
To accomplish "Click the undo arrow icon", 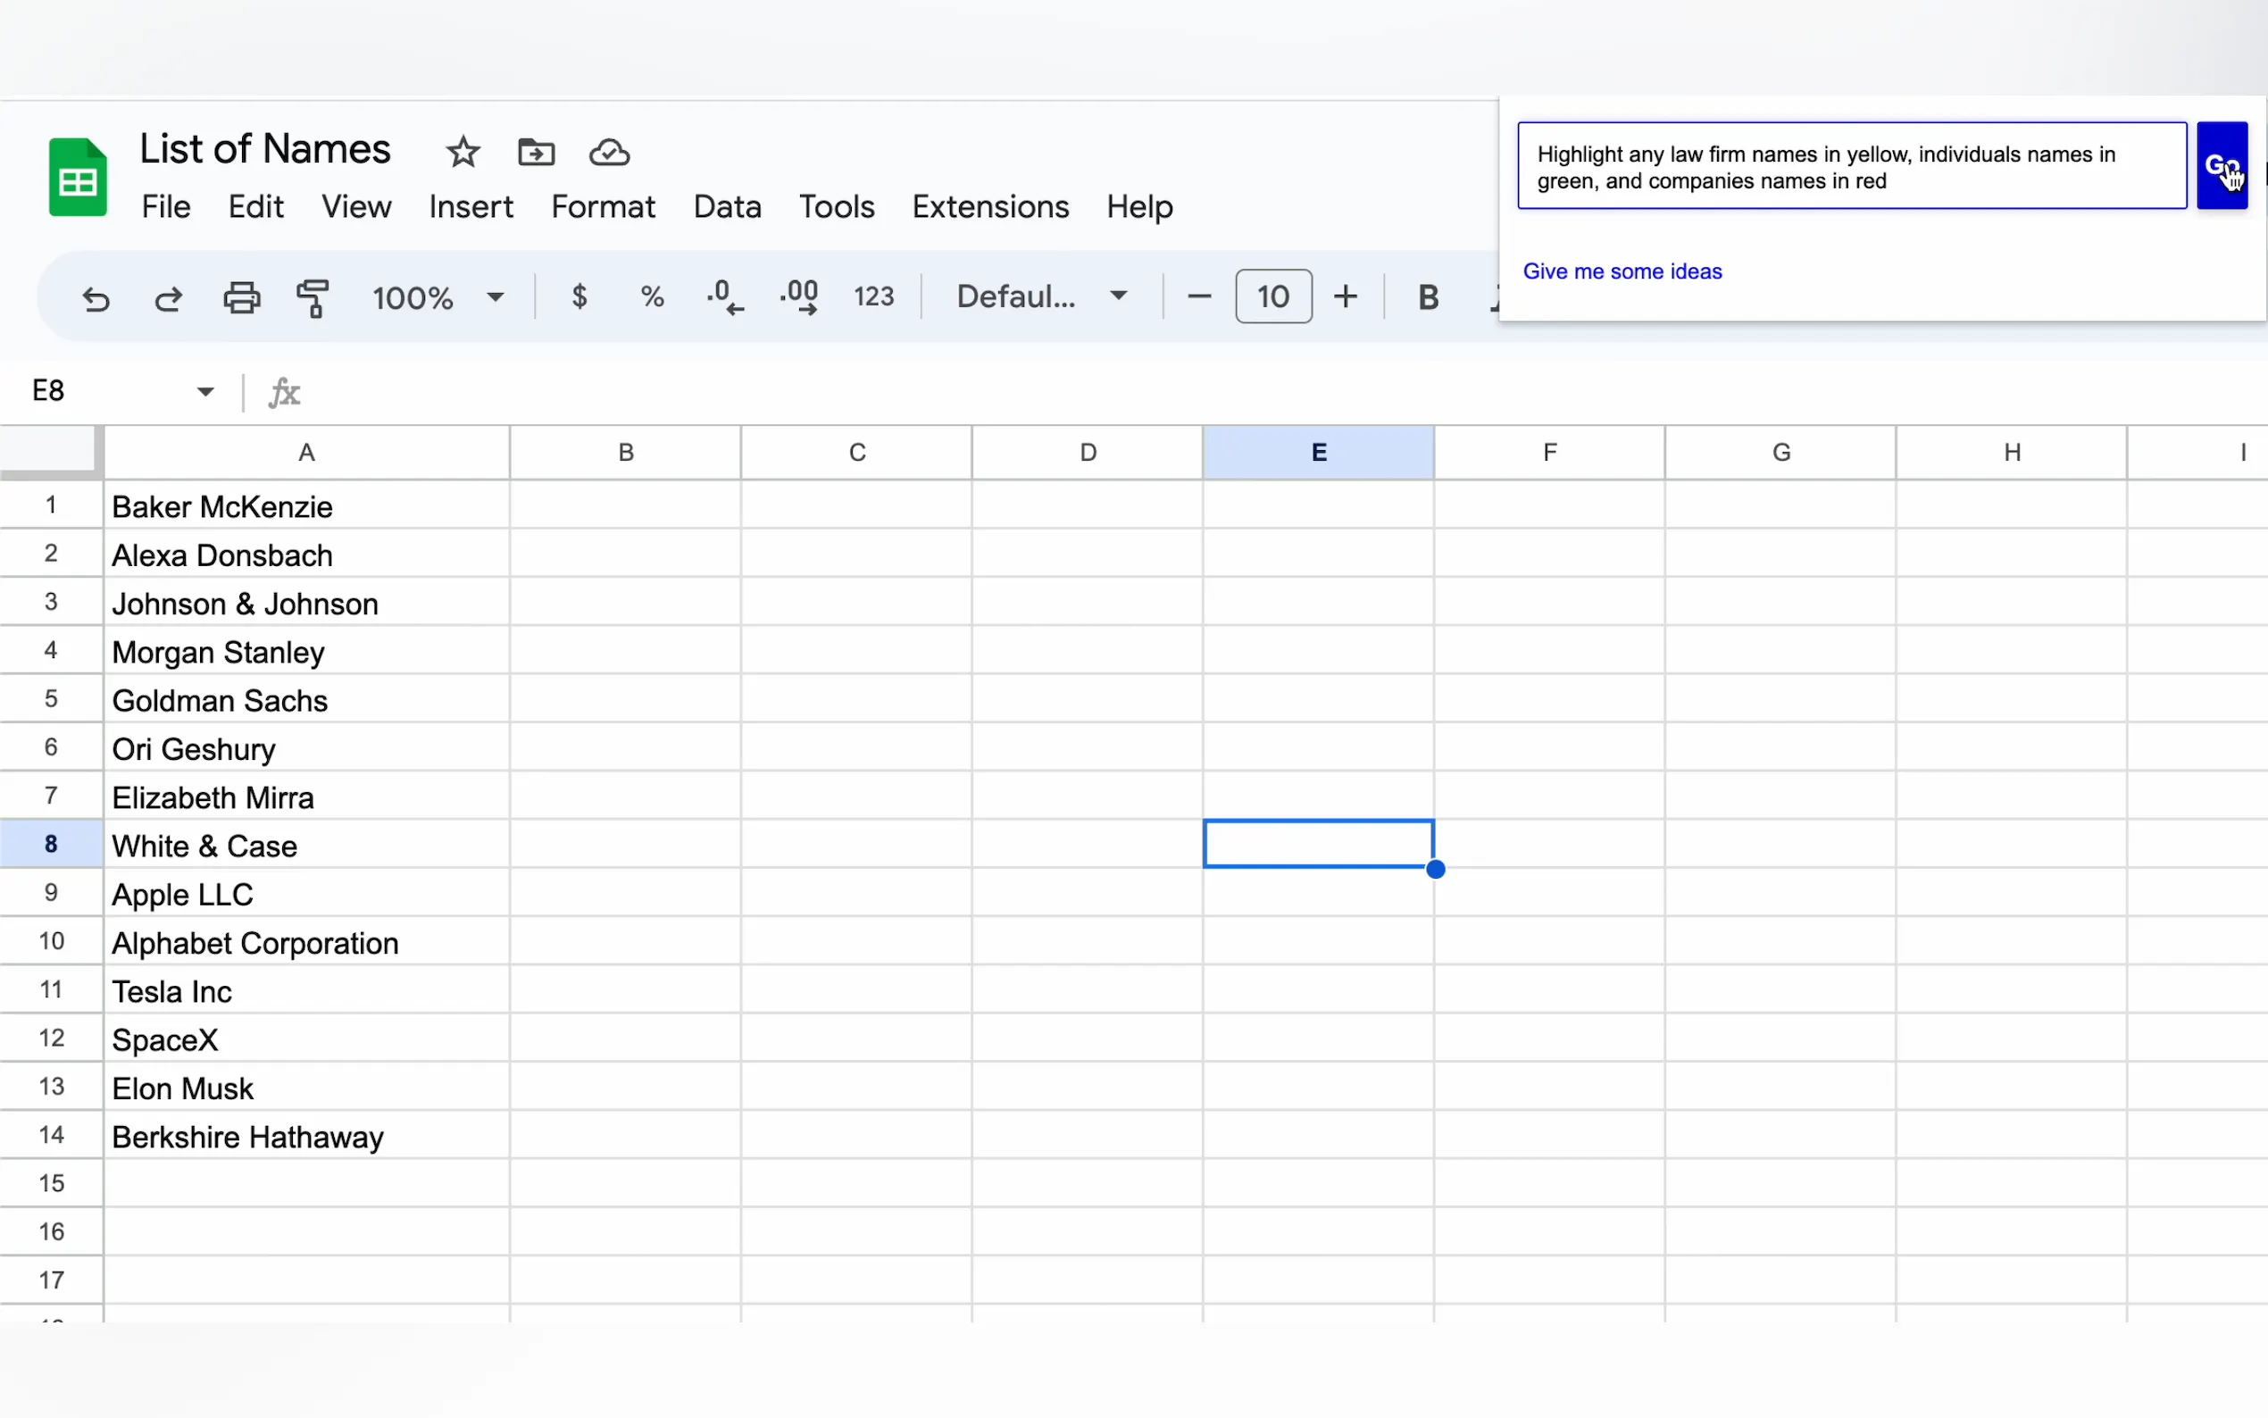I will click(96, 298).
